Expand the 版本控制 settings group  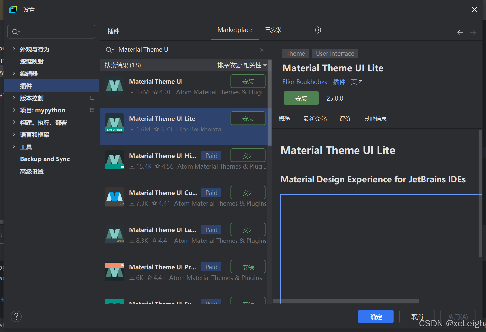(x=14, y=98)
